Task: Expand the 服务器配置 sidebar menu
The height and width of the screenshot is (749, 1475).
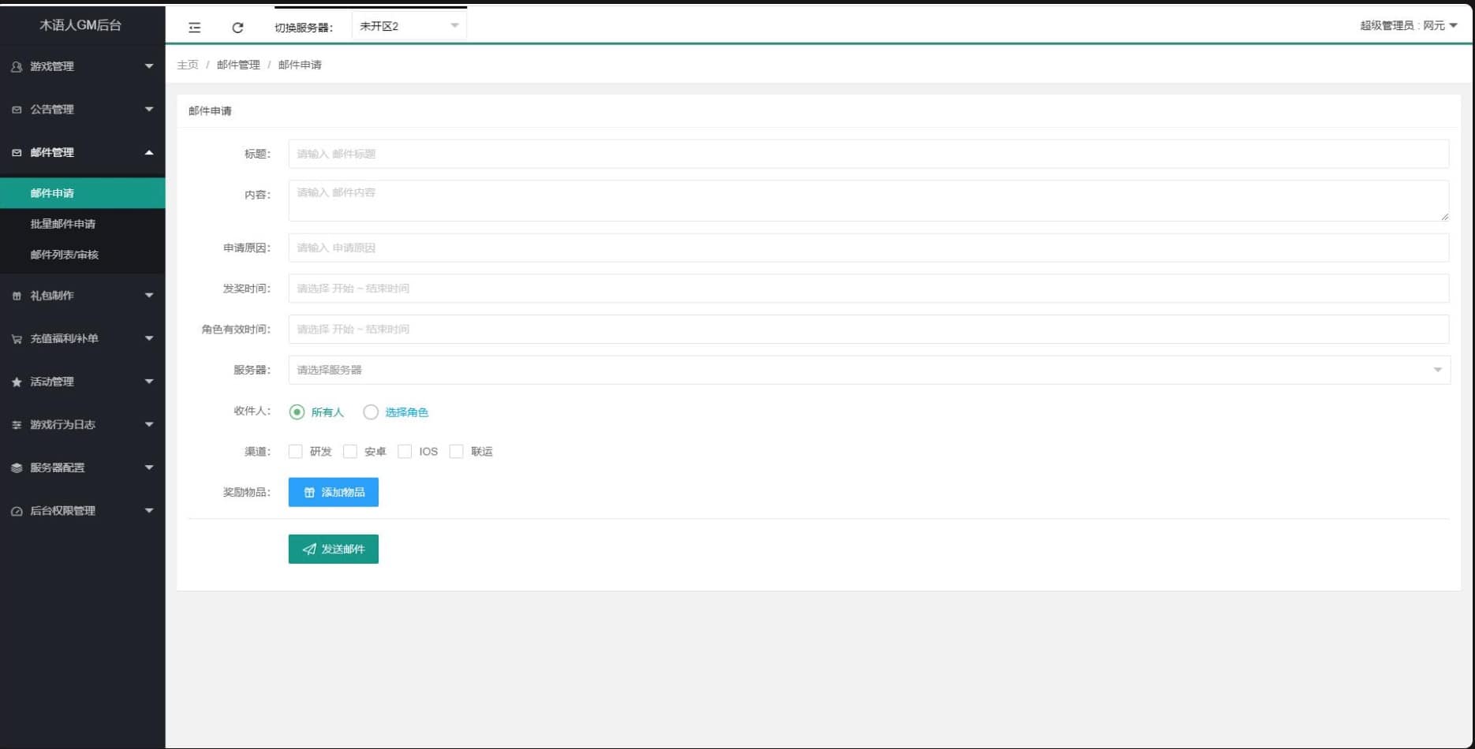Action: tap(83, 468)
